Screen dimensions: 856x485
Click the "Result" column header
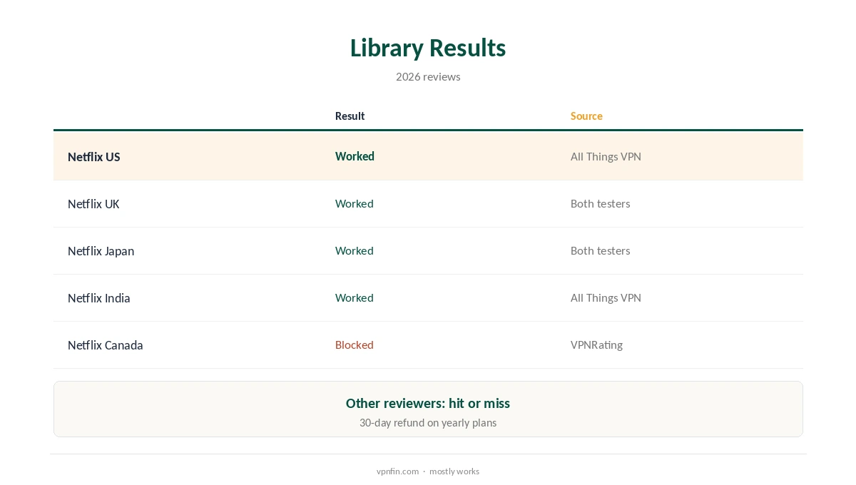pyautogui.click(x=350, y=116)
